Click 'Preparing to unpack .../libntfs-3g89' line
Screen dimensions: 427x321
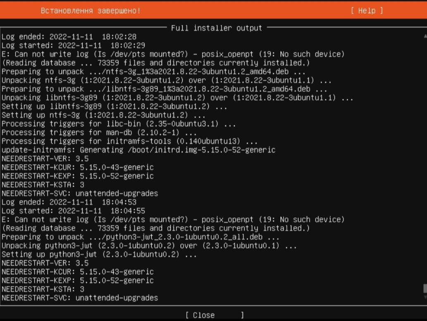click(165, 89)
